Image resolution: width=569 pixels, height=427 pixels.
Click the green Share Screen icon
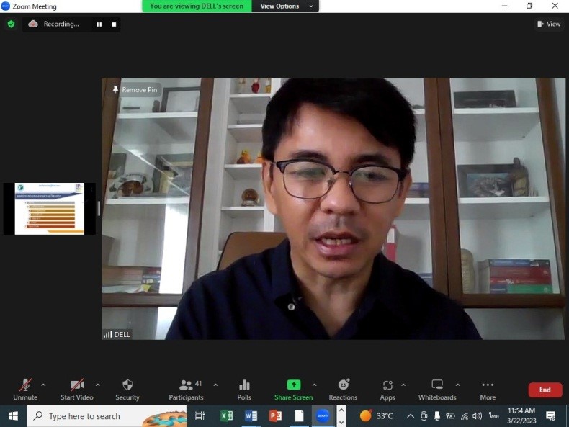(x=293, y=385)
